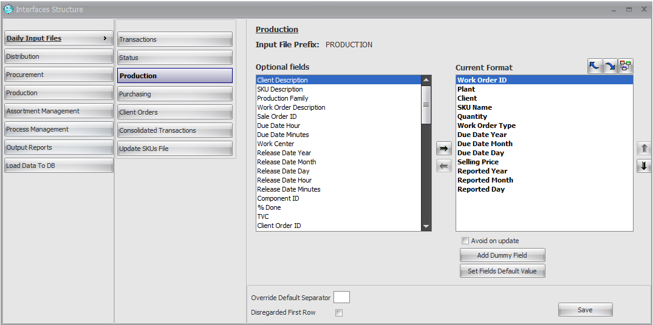This screenshot has width=653, height=325.
Task: Open Daily Input Files menu
Action: [x=59, y=38]
